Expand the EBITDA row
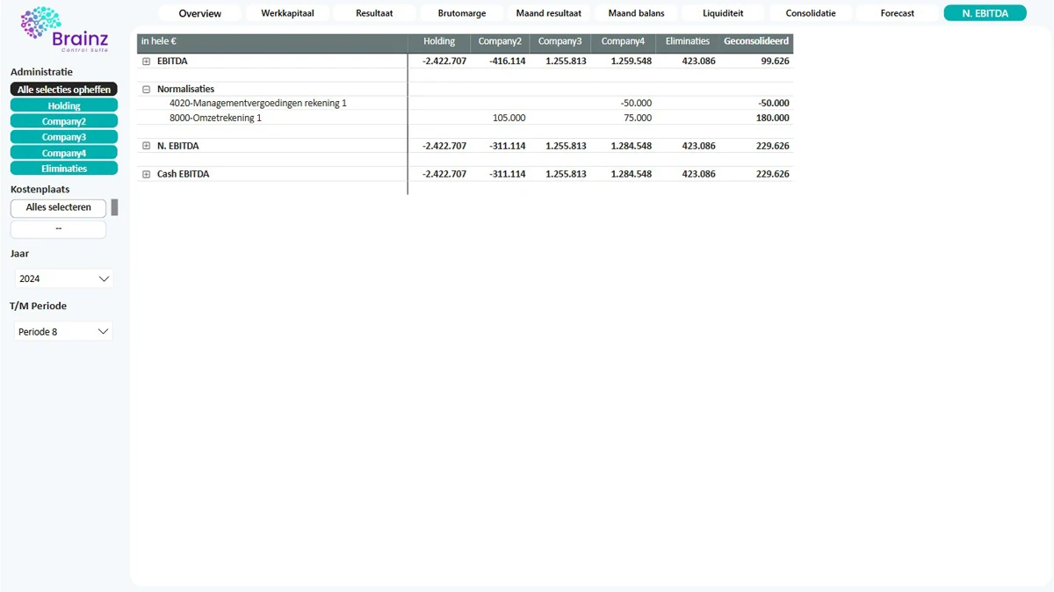Screen dimensions: 1054x592 [147, 61]
